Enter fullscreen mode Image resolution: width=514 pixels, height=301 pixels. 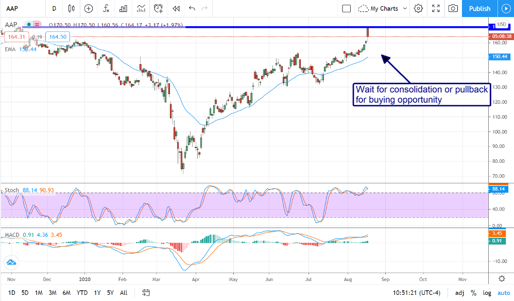(x=436, y=8)
